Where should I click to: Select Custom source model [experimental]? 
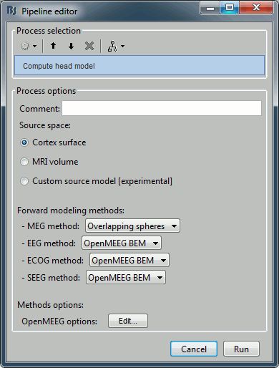coord(96,181)
